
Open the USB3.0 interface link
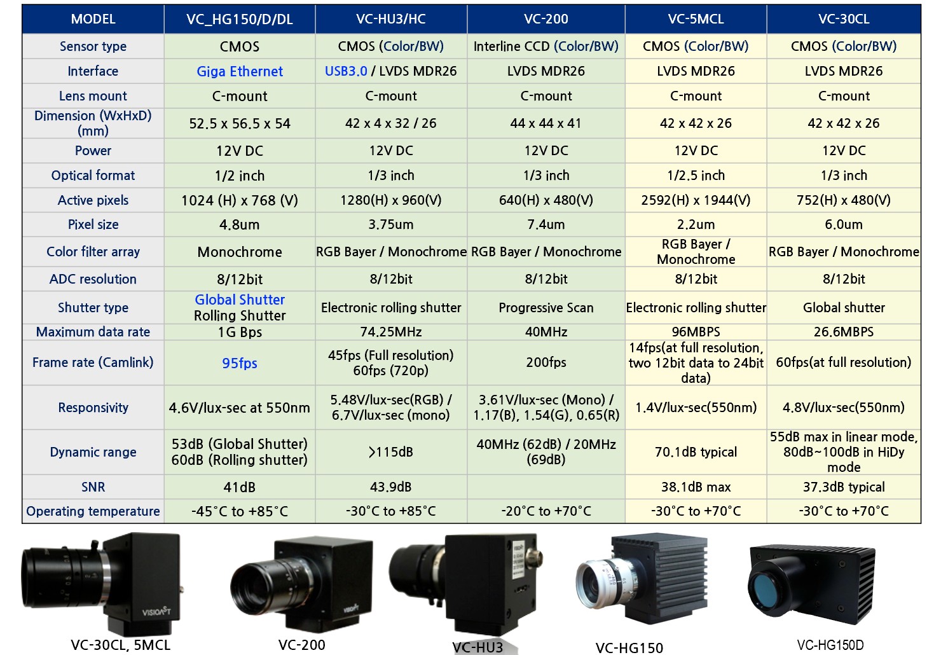[x=346, y=71]
